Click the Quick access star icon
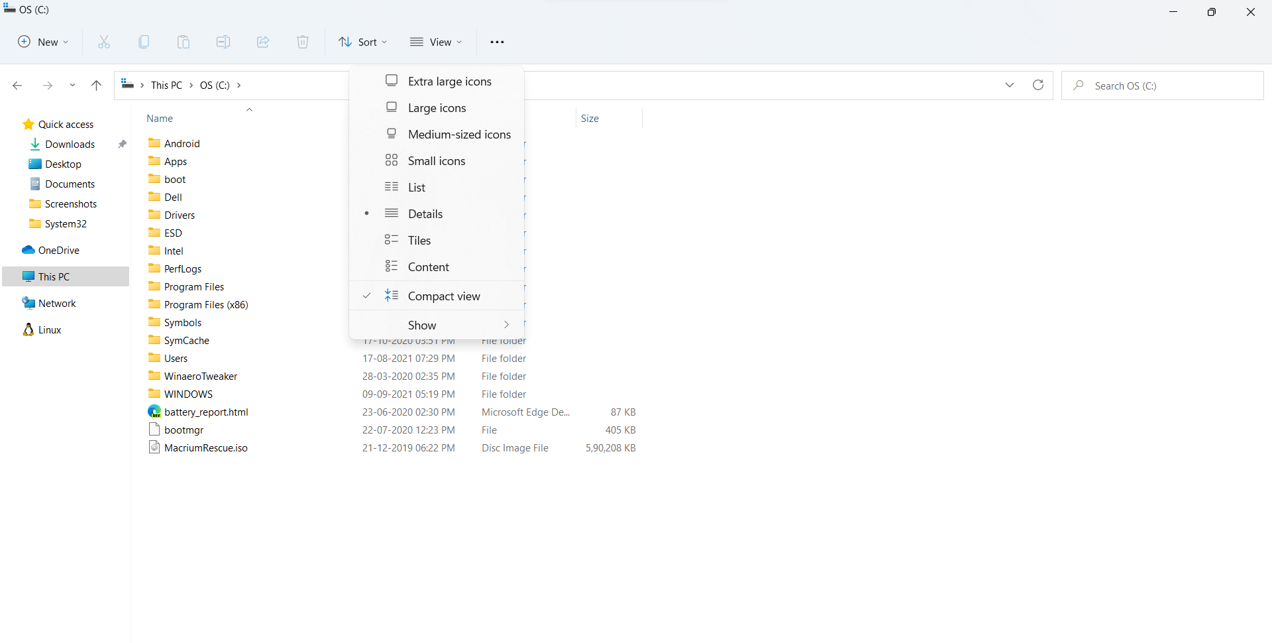The height and width of the screenshot is (643, 1272). coord(28,124)
